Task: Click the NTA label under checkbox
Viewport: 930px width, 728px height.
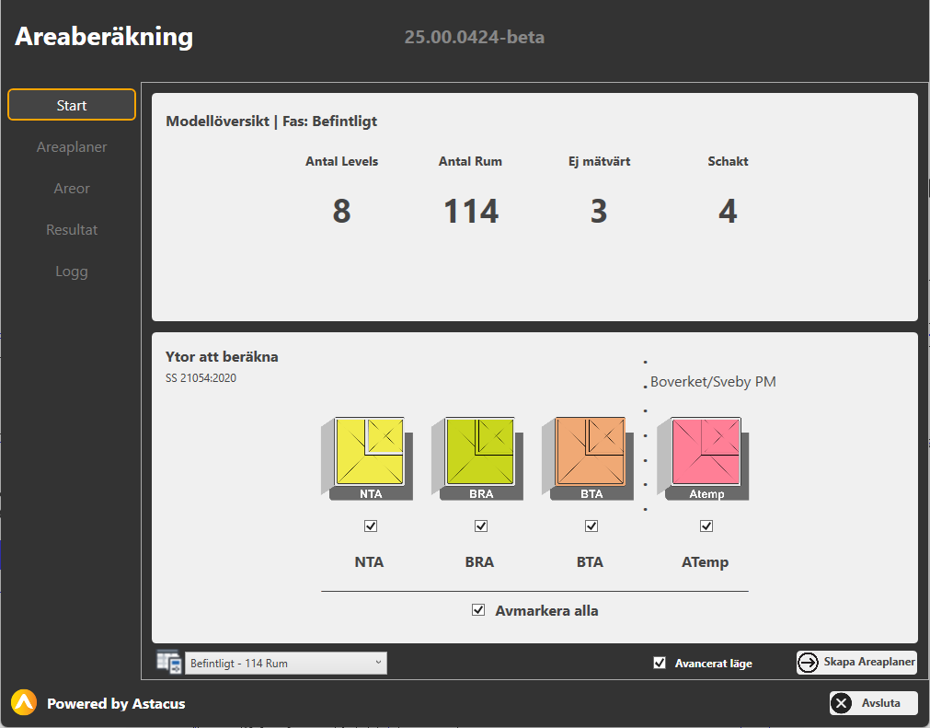Action: click(369, 561)
